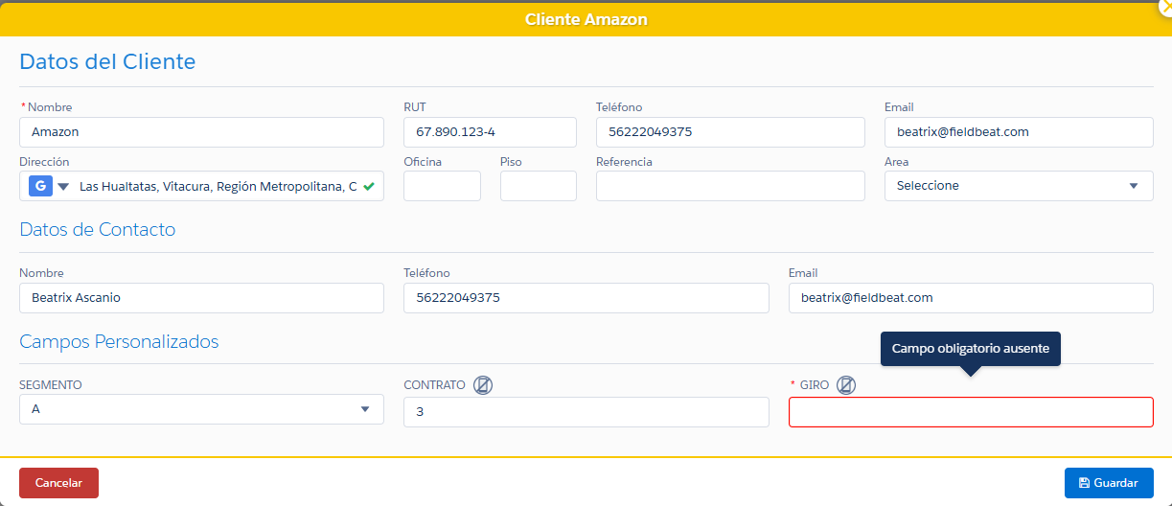The image size is (1172, 506).
Task: Open the SEGMENTO dropdown showing A
Action: click(201, 409)
